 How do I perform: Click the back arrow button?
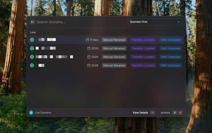point(32,22)
